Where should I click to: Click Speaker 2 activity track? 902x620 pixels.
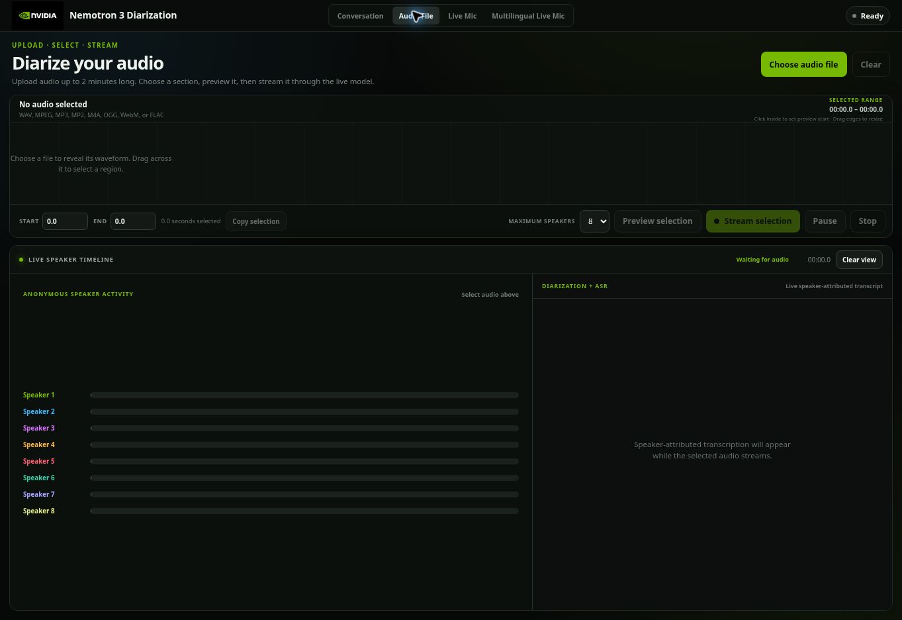pos(304,411)
